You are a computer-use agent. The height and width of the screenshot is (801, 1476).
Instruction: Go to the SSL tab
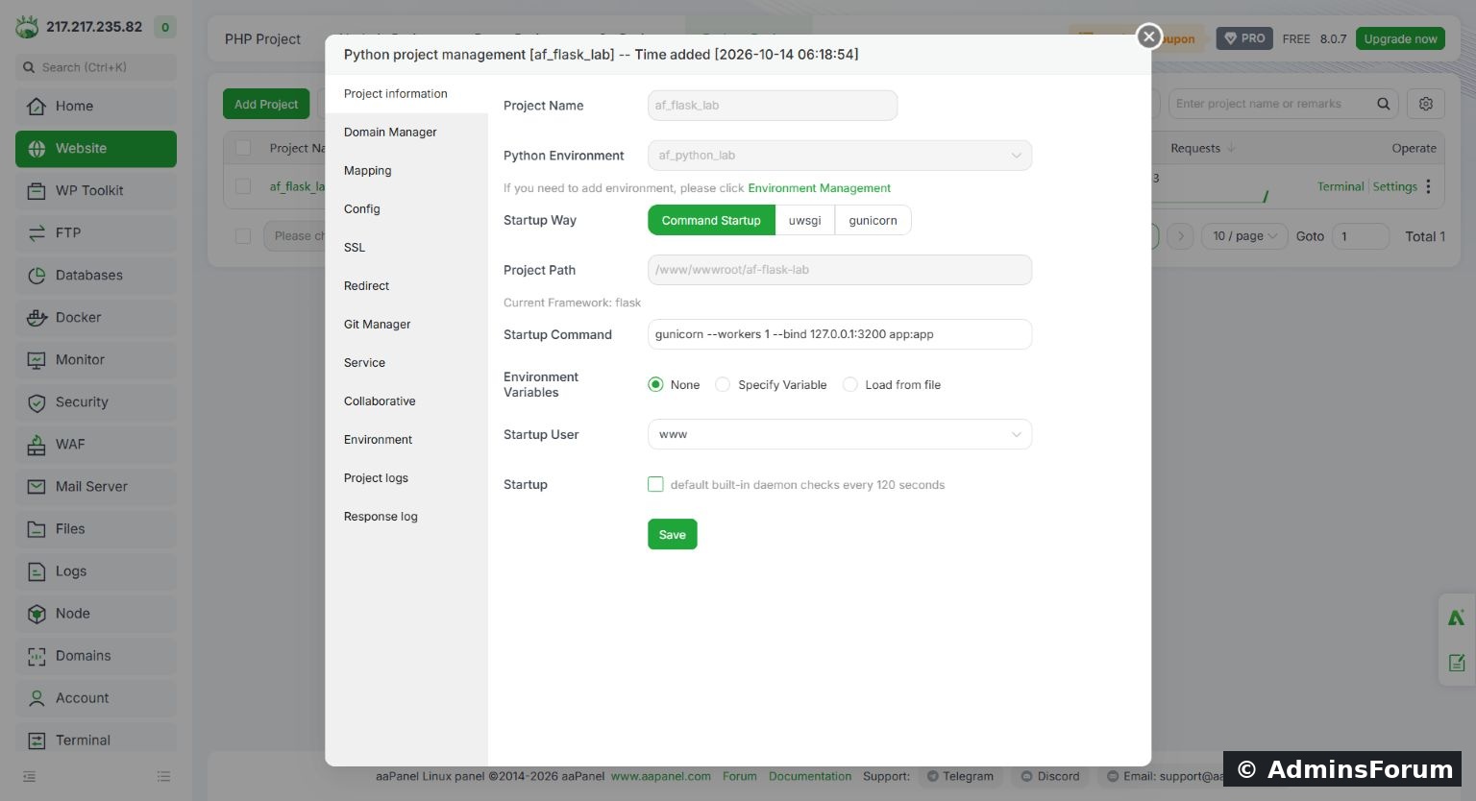pyautogui.click(x=355, y=248)
